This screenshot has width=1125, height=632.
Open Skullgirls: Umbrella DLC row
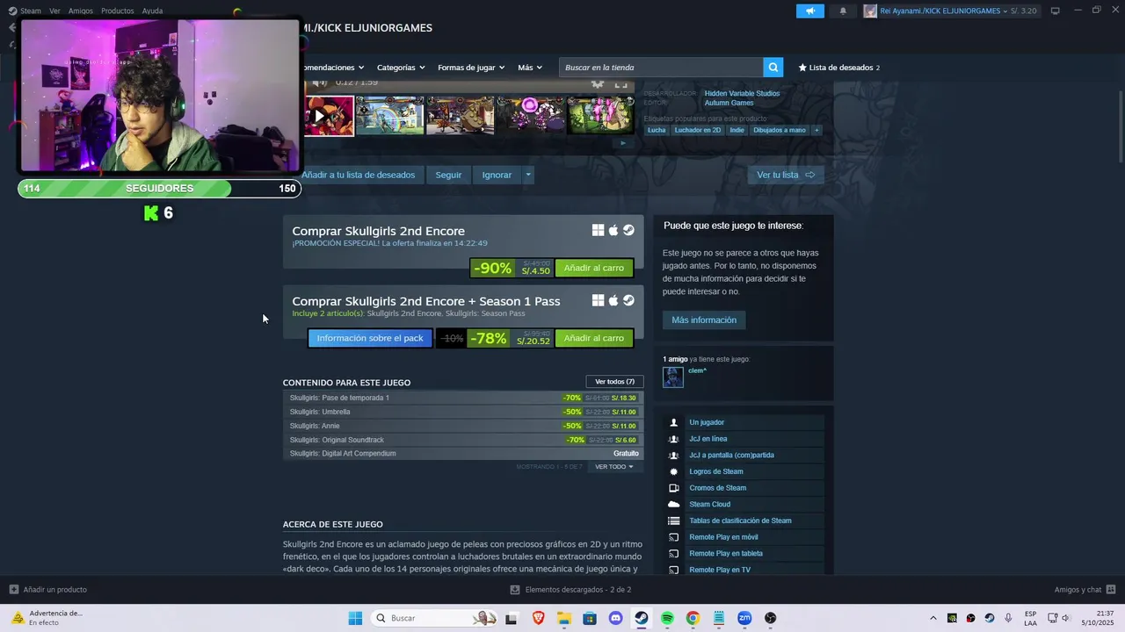(x=463, y=412)
